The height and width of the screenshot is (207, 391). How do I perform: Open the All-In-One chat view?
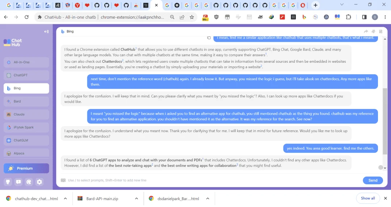26,62
